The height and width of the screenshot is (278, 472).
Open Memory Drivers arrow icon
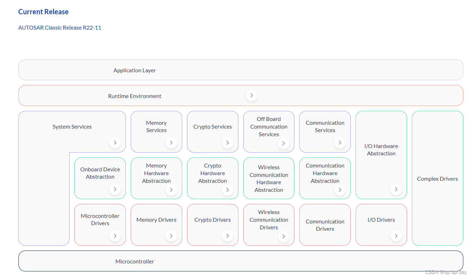pyautogui.click(x=171, y=236)
